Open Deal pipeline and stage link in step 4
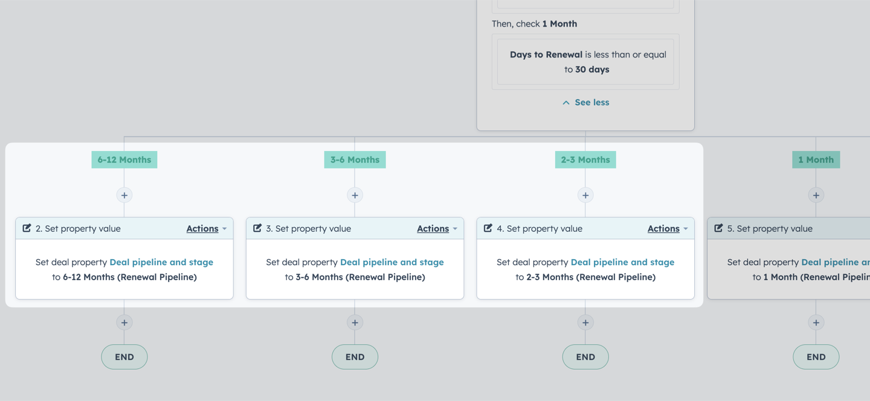 622,262
